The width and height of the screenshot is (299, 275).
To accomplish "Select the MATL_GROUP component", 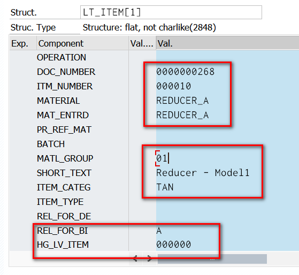I will 65,158.
